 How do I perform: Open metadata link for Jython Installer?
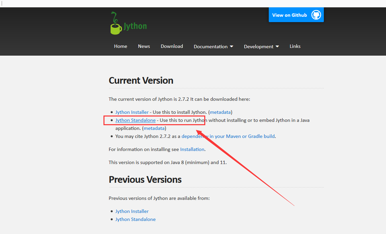point(220,112)
